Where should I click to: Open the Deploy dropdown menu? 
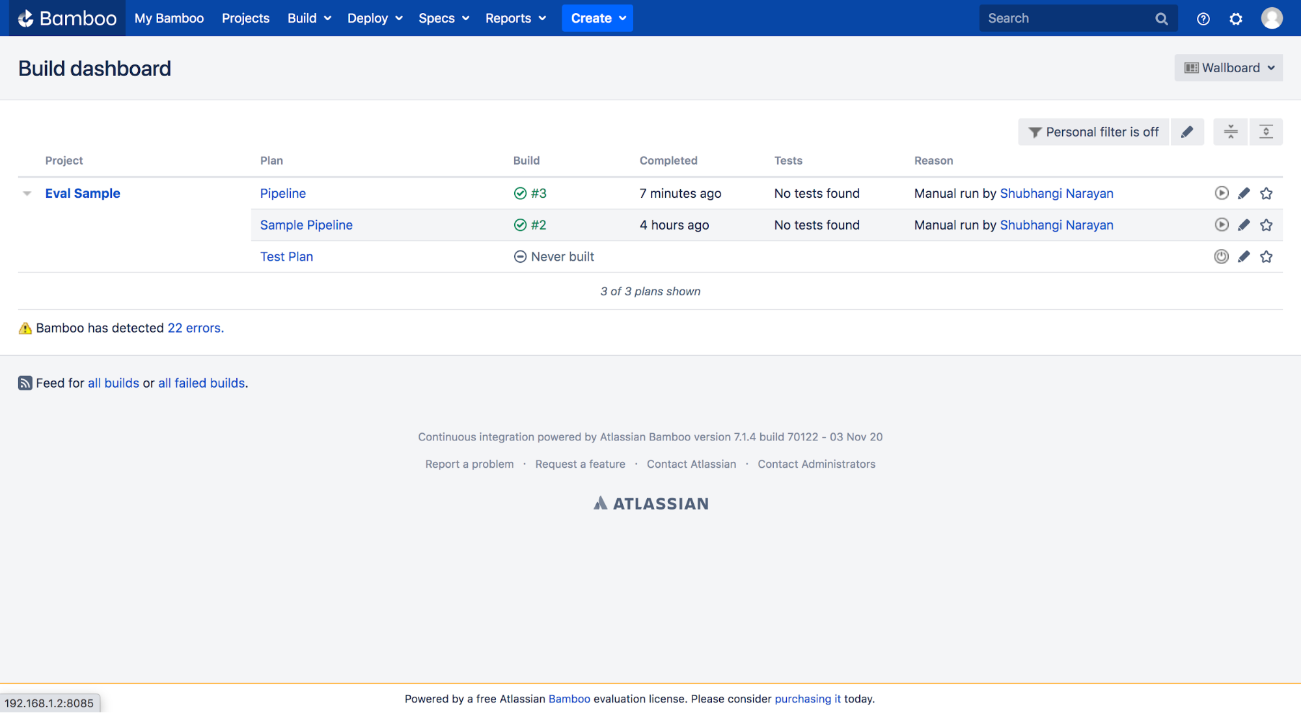tap(375, 18)
